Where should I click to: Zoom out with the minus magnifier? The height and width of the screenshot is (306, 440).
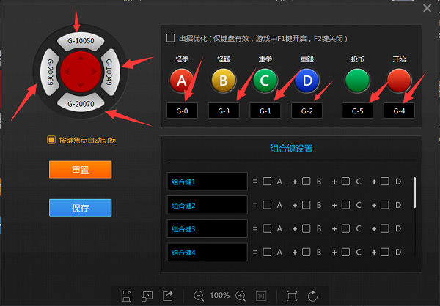point(199,295)
